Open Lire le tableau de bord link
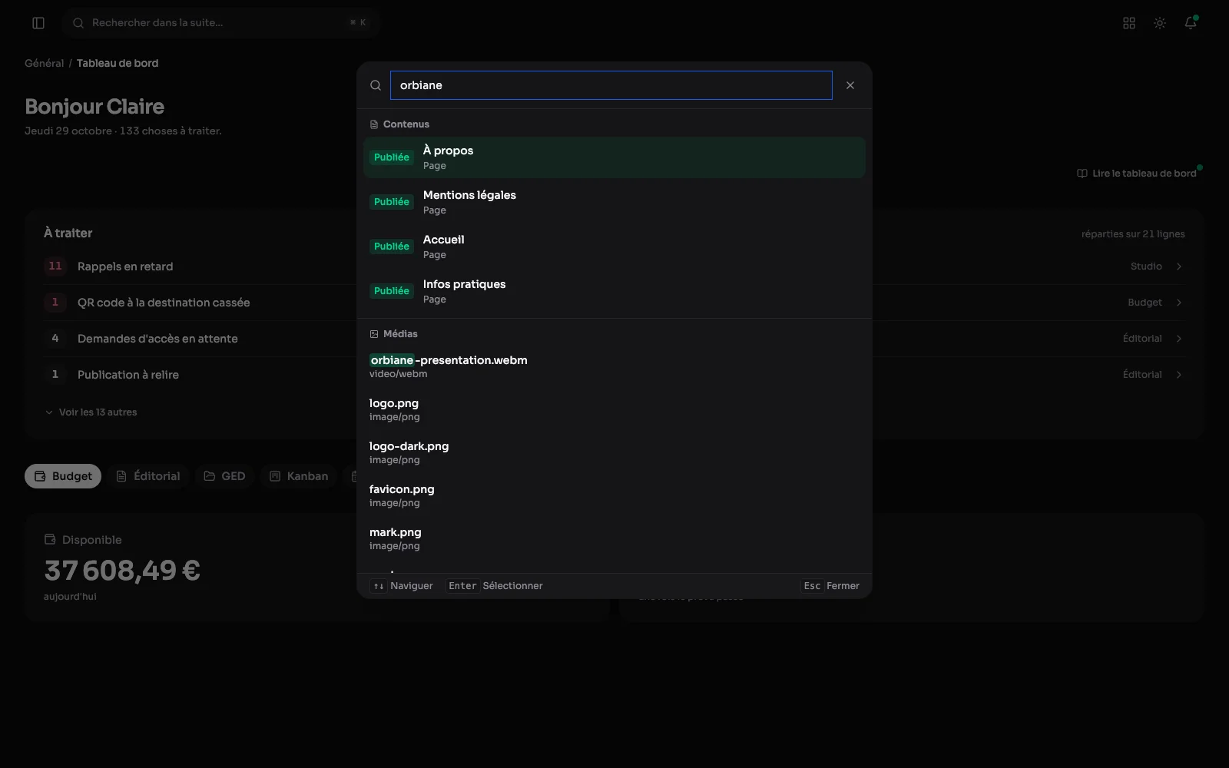The width and height of the screenshot is (1229, 768). coord(1137,174)
